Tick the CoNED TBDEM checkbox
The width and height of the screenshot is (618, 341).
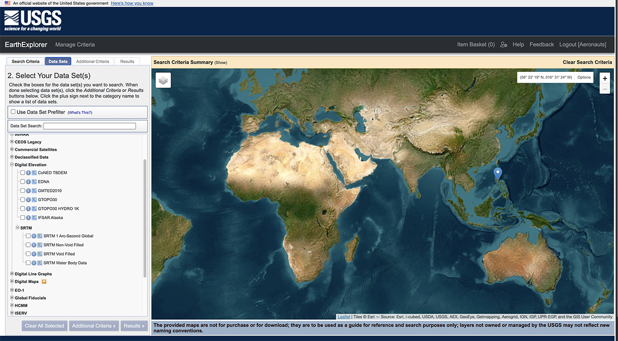23,173
